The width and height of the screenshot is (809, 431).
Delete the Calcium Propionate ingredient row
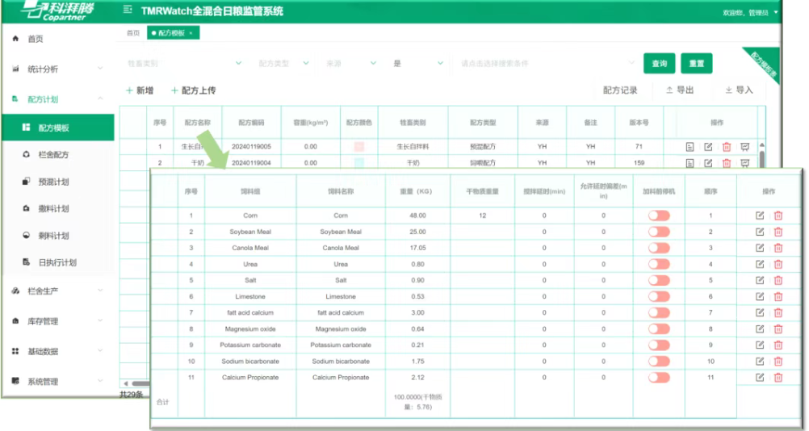click(x=778, y=377)
